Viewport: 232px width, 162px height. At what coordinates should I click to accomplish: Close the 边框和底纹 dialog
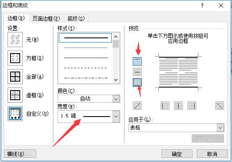221,5
